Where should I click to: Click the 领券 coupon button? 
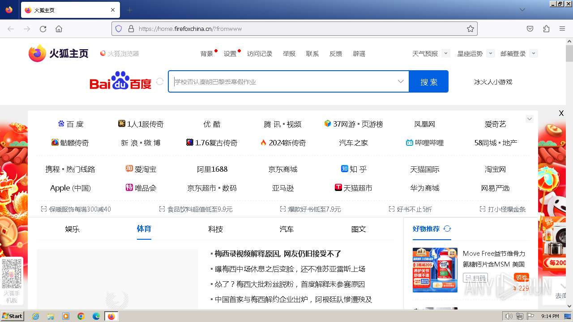pos(522,277)
